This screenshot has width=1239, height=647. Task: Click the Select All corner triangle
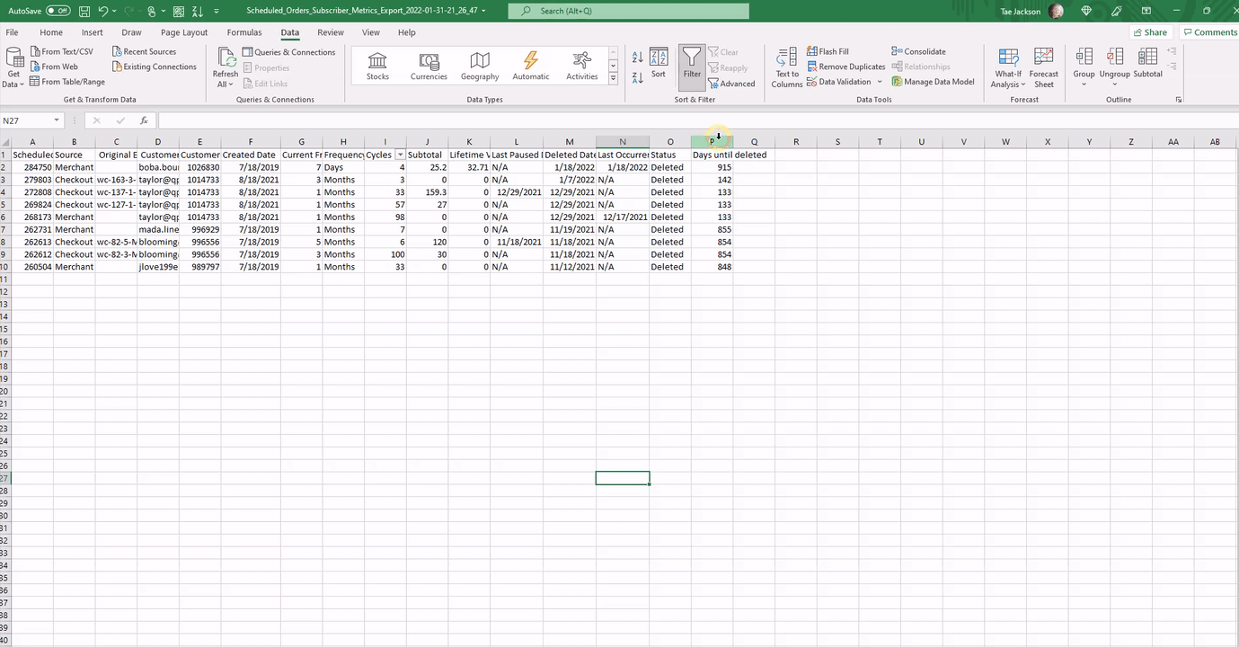pyautogui.click(x=5, y=142)
